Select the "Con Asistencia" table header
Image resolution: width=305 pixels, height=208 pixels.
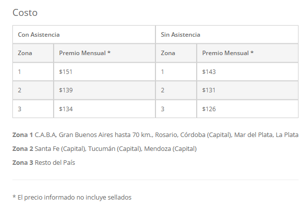pyautogui.click(x=39, y=35)
